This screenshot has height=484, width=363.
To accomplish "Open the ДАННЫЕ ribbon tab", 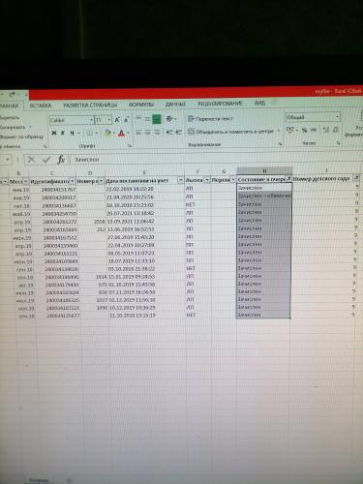I will point(175,105).
